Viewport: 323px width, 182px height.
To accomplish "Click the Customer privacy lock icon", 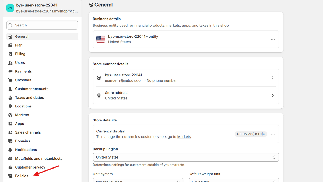I will [x=10, y=167].
